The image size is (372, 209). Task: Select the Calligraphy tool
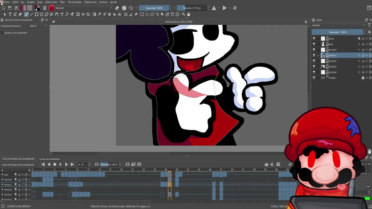20,14
